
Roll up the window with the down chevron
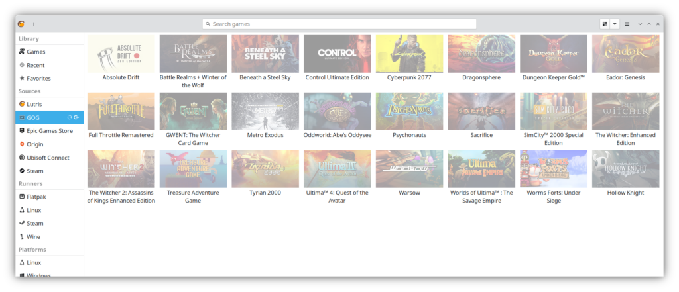pos(640,24)
